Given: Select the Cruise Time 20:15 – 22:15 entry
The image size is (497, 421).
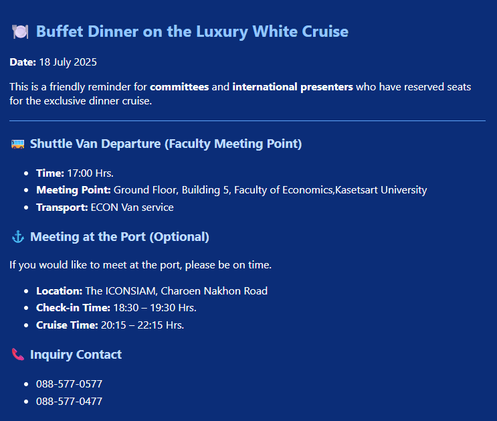Looking at the screenshot, I should click(x=110, y=325).
